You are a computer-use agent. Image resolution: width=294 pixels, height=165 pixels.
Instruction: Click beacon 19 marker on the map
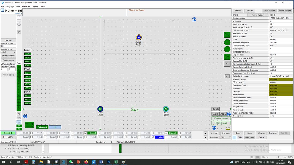pyautogui.click(x=100, y=109)
